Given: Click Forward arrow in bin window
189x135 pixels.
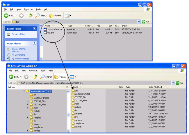Looking at the screenshot, I should pos(21,15).
